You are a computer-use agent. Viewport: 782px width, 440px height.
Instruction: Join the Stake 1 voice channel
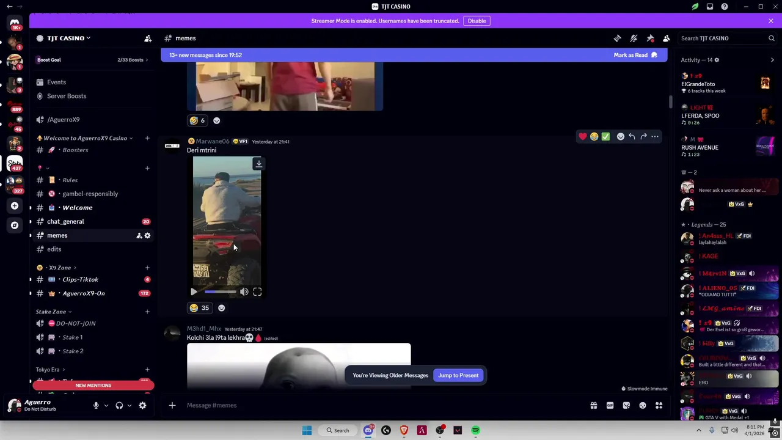click(93, 337)
